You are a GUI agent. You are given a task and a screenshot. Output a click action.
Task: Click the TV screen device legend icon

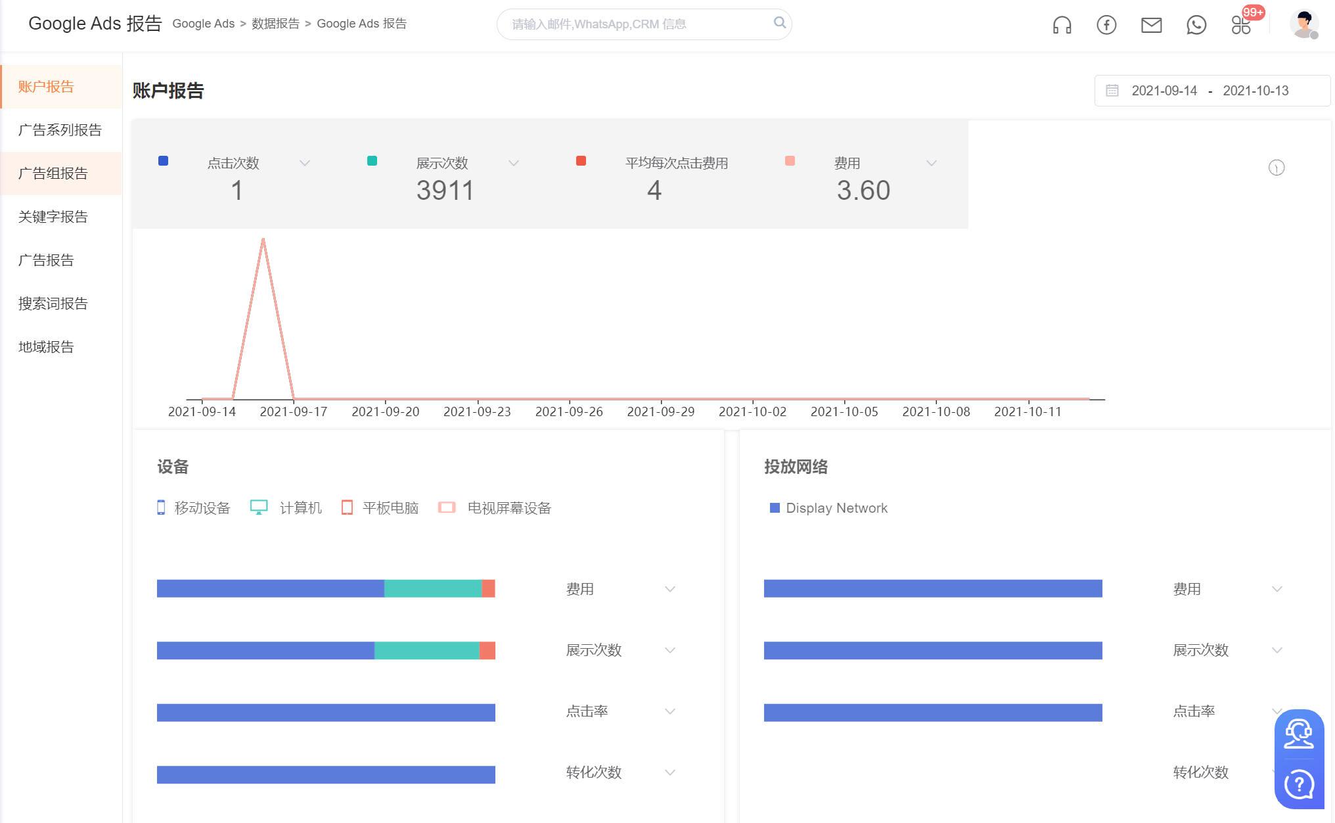click(x=447, y=507)
